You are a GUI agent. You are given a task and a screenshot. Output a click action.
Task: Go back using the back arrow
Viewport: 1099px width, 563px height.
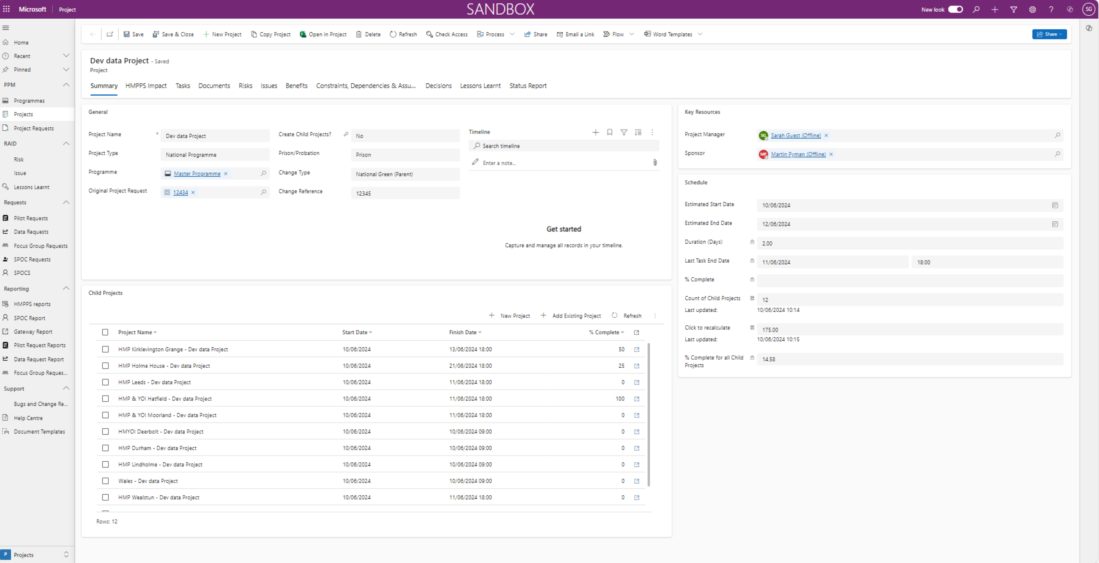tap(93, 34)
